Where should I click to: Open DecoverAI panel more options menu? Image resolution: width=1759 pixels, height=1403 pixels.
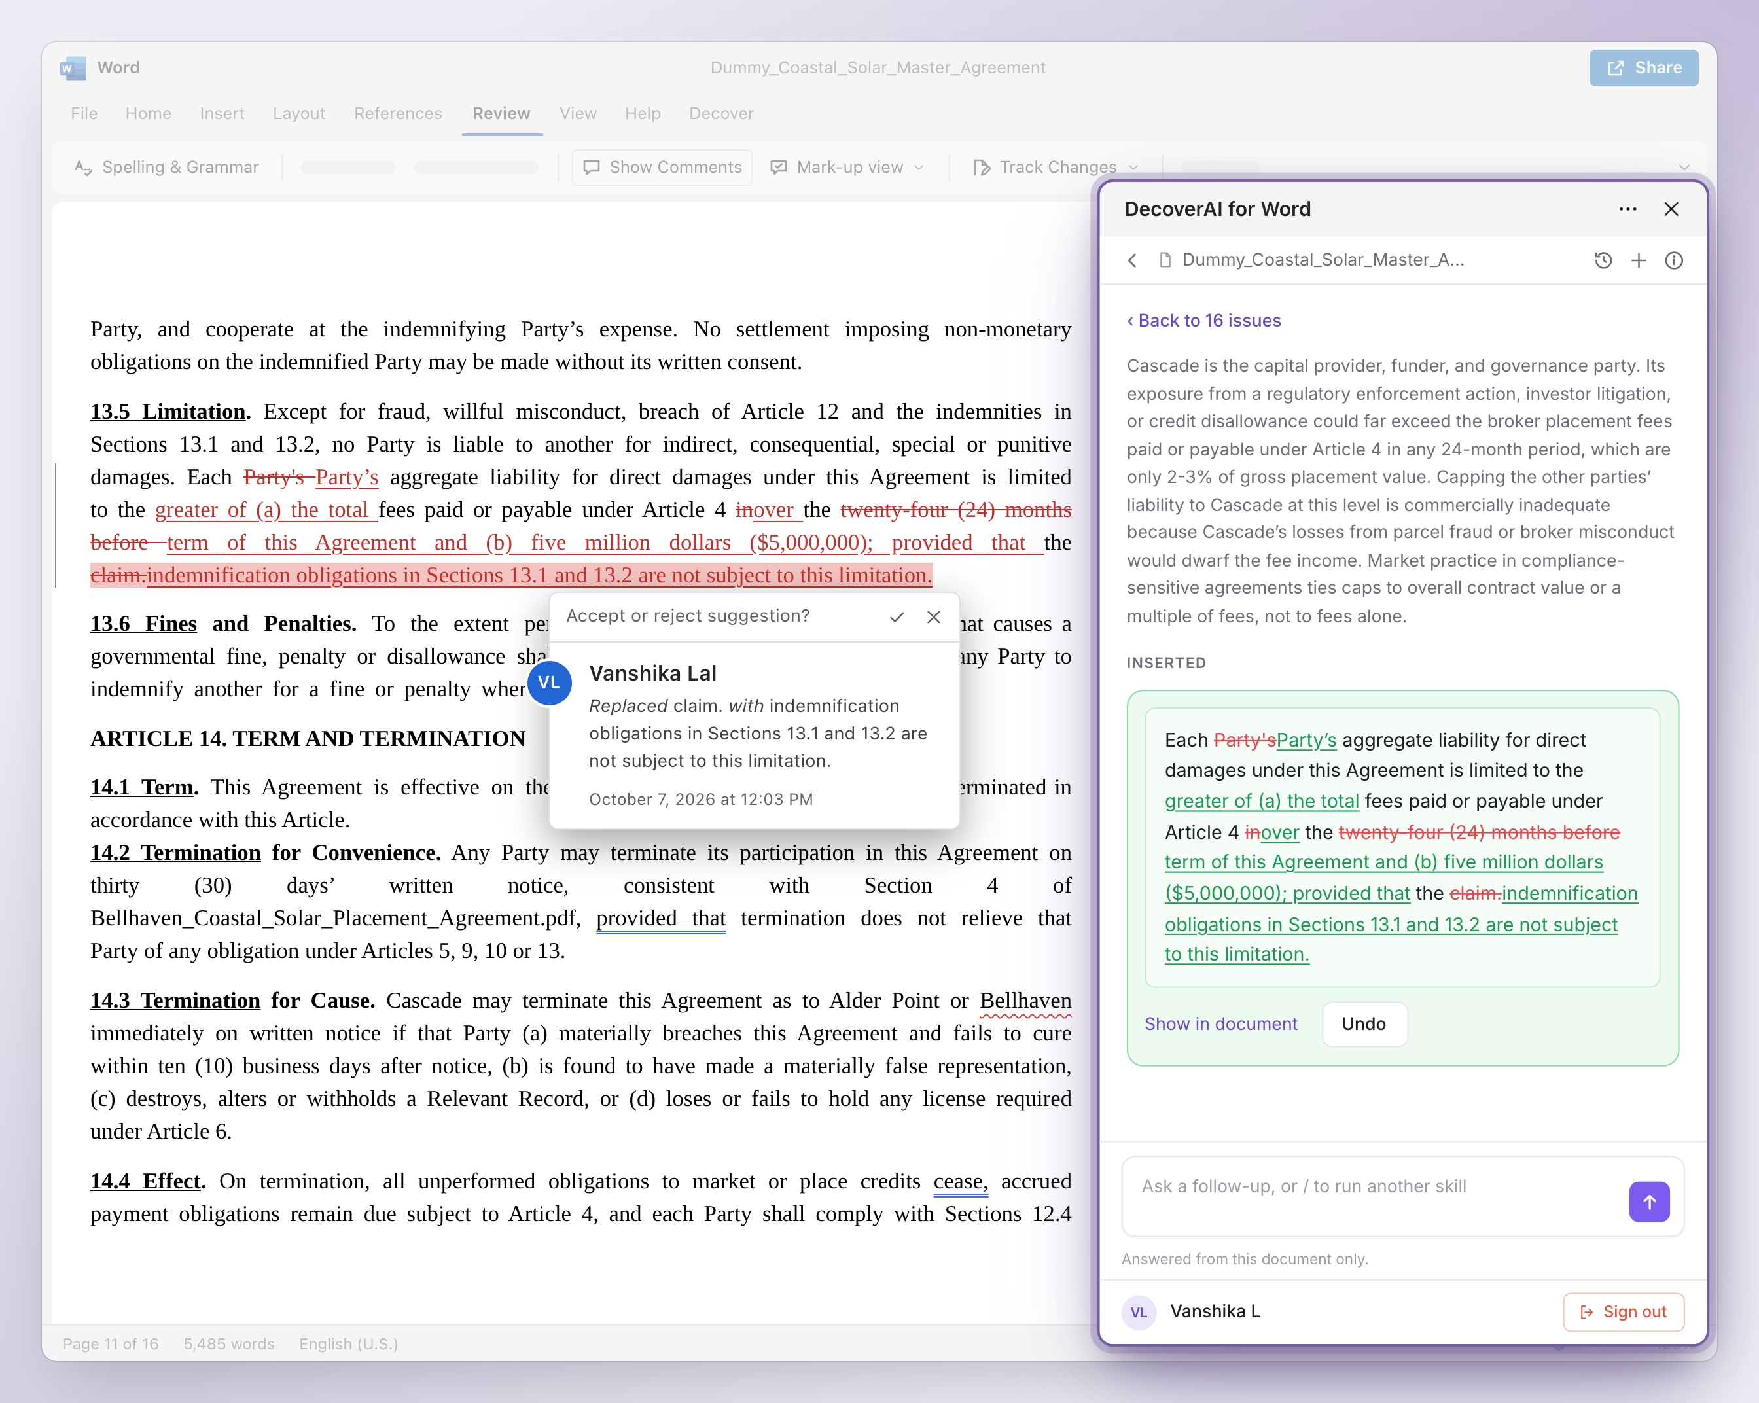pyautogui.click(x=1627, y=209)
